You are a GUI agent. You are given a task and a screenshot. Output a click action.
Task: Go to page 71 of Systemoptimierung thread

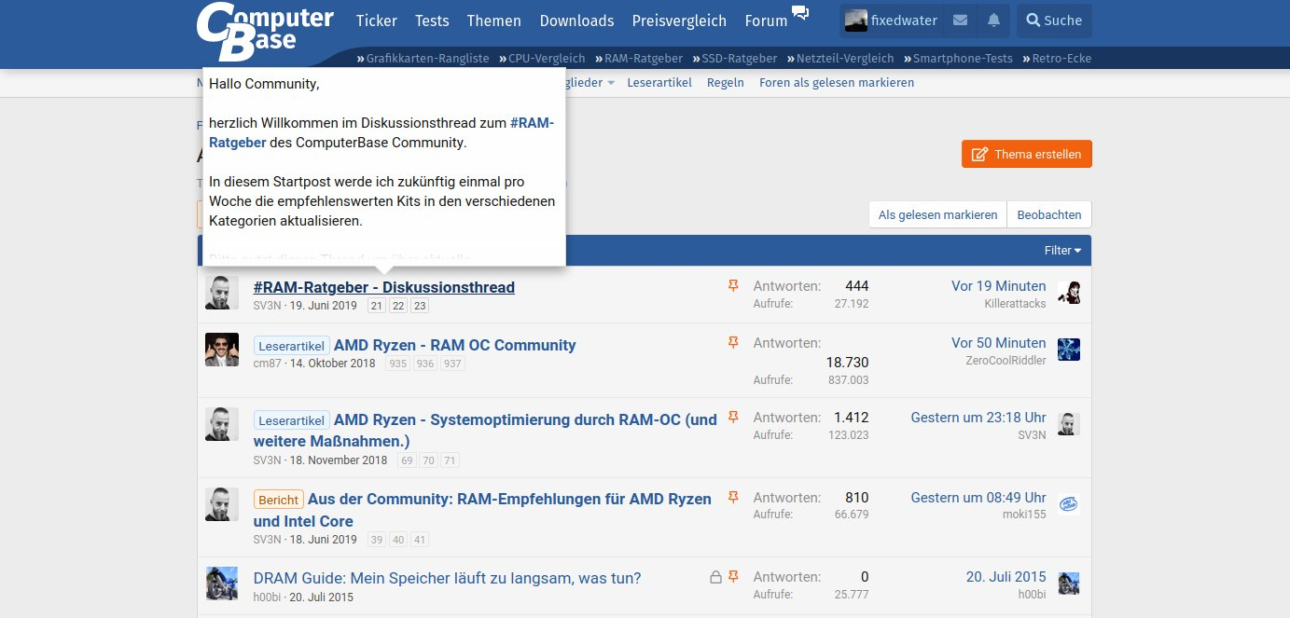pos(450,460)
